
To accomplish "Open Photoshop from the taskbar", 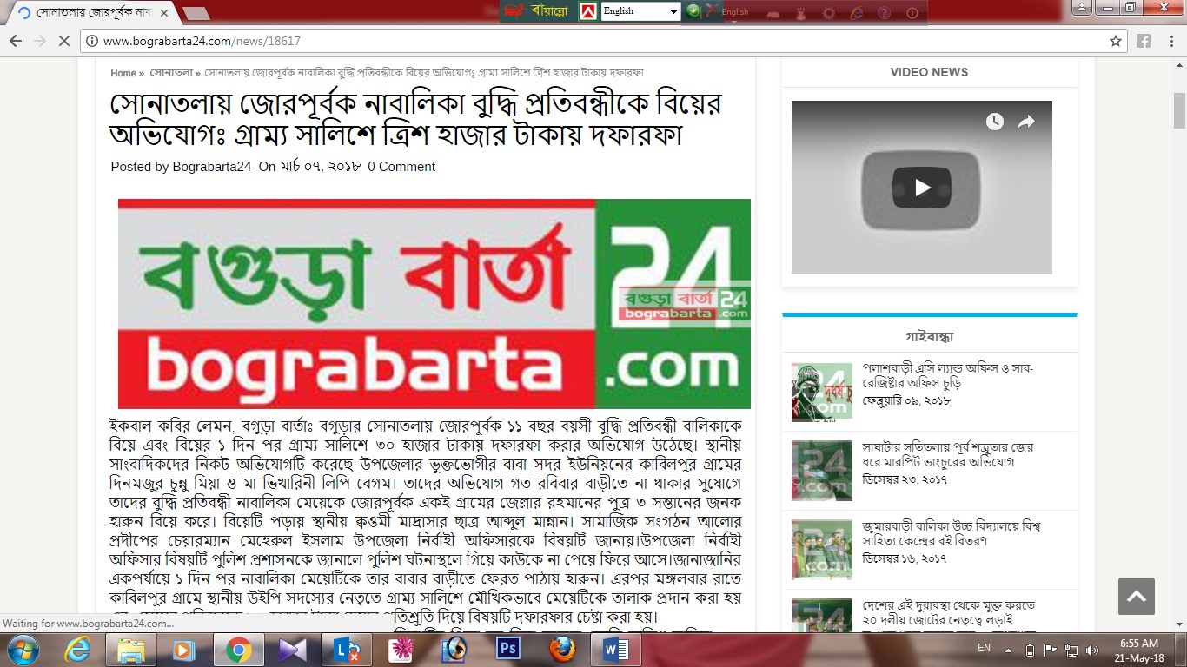I will (x=507, y=650).
